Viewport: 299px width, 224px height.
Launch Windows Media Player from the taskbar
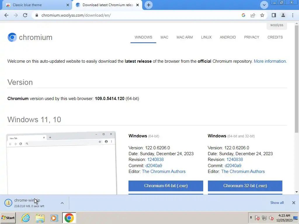(54, 218)
